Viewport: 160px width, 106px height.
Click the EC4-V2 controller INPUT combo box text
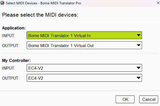tap(36, 68)
